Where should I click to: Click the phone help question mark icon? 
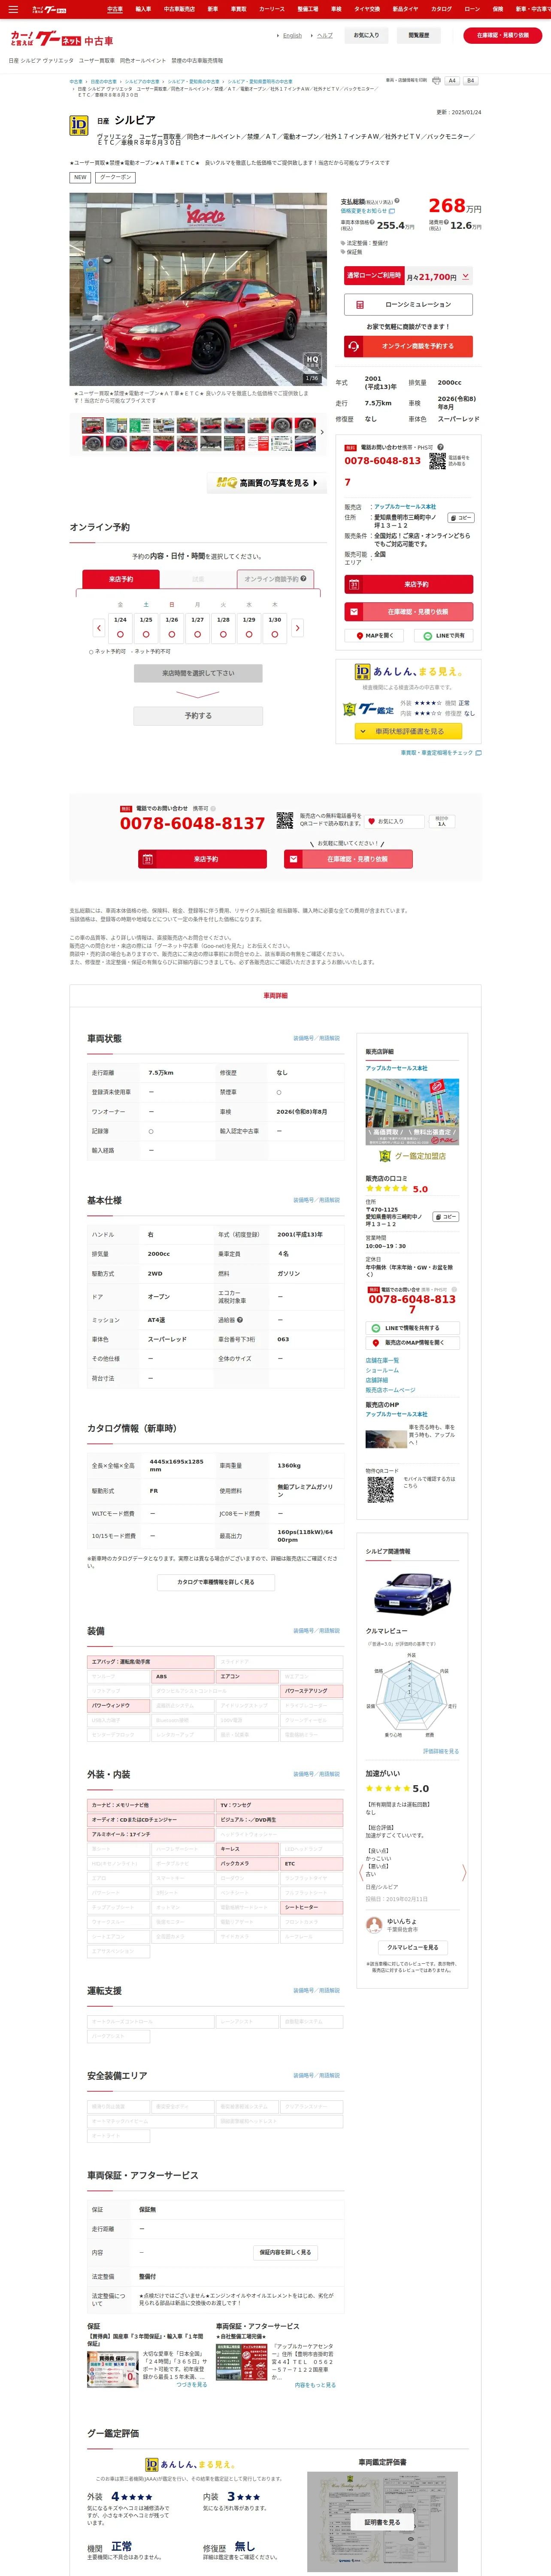[x=440, y=447]
